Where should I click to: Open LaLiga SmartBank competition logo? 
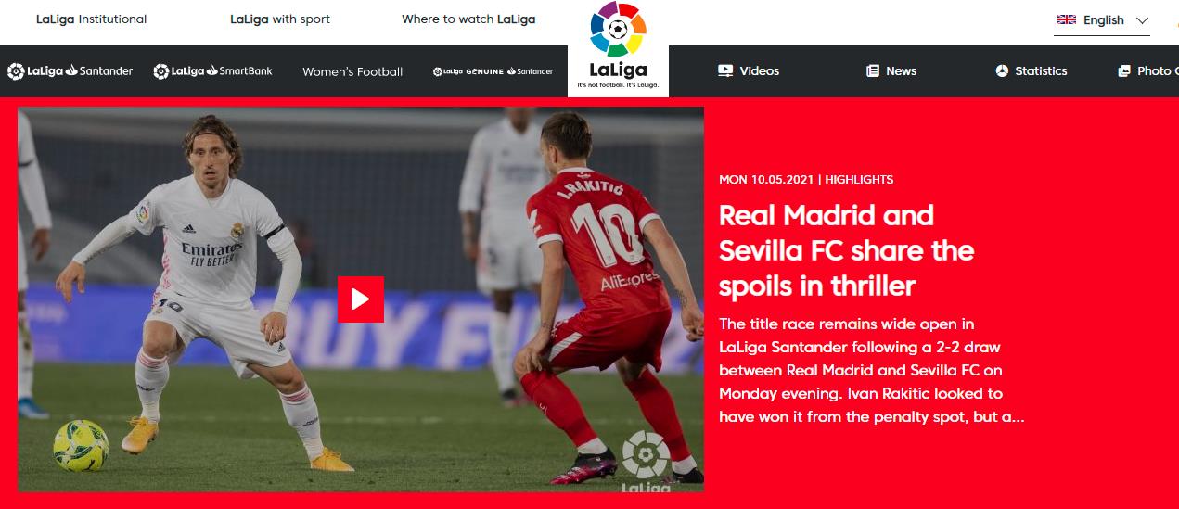(212, 70)
